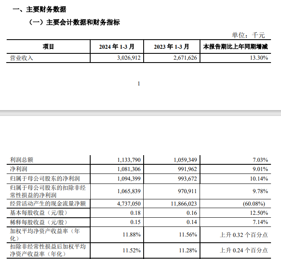Select percentage (60.08%)
The height and width of the screenshot is (259, 281).
[x=254, y=204]
